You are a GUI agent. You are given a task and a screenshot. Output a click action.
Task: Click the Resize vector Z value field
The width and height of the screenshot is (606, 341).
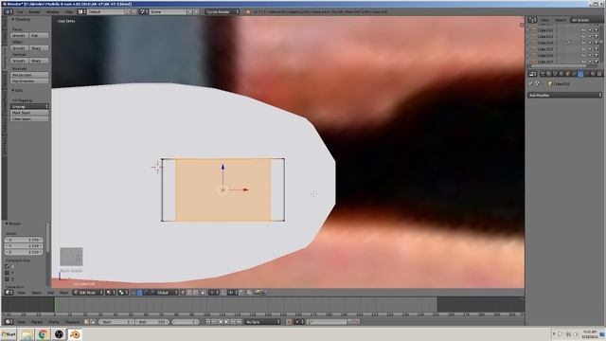pyautogui.click(x=24, y=252)
